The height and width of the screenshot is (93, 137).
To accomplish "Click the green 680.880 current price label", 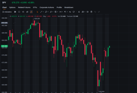I will coord(4,46).
